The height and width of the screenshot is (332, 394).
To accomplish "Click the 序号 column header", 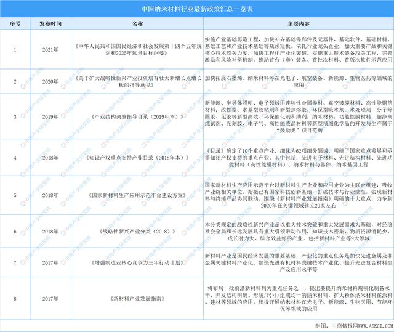I will click(x=15, y=24).
